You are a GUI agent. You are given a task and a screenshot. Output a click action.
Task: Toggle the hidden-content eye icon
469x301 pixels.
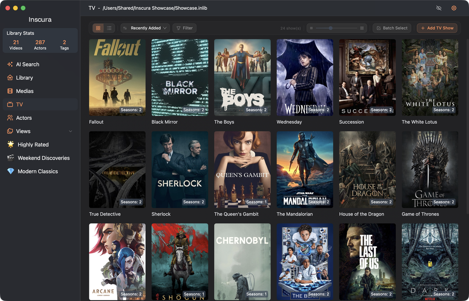click(439, 8)
